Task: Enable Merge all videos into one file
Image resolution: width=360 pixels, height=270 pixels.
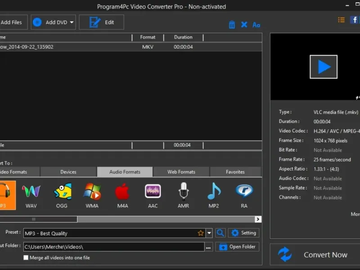Action: point(26,258)
